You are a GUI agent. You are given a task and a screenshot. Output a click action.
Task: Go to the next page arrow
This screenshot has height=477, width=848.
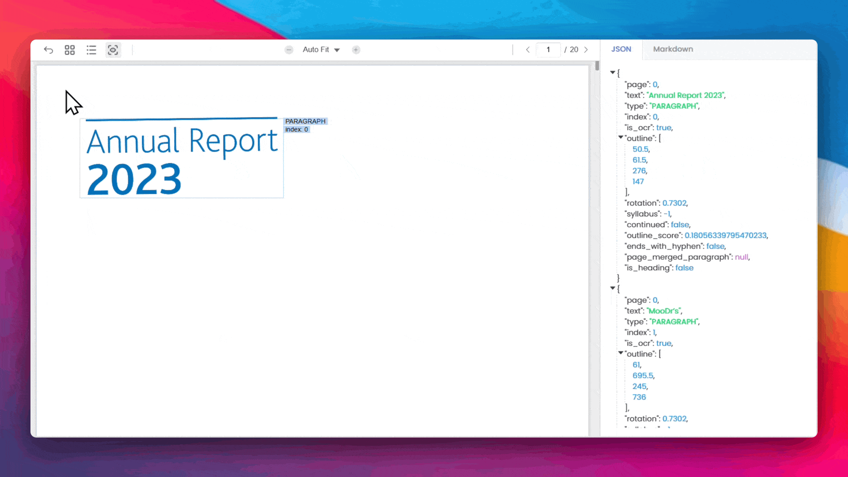click(586, 50)
